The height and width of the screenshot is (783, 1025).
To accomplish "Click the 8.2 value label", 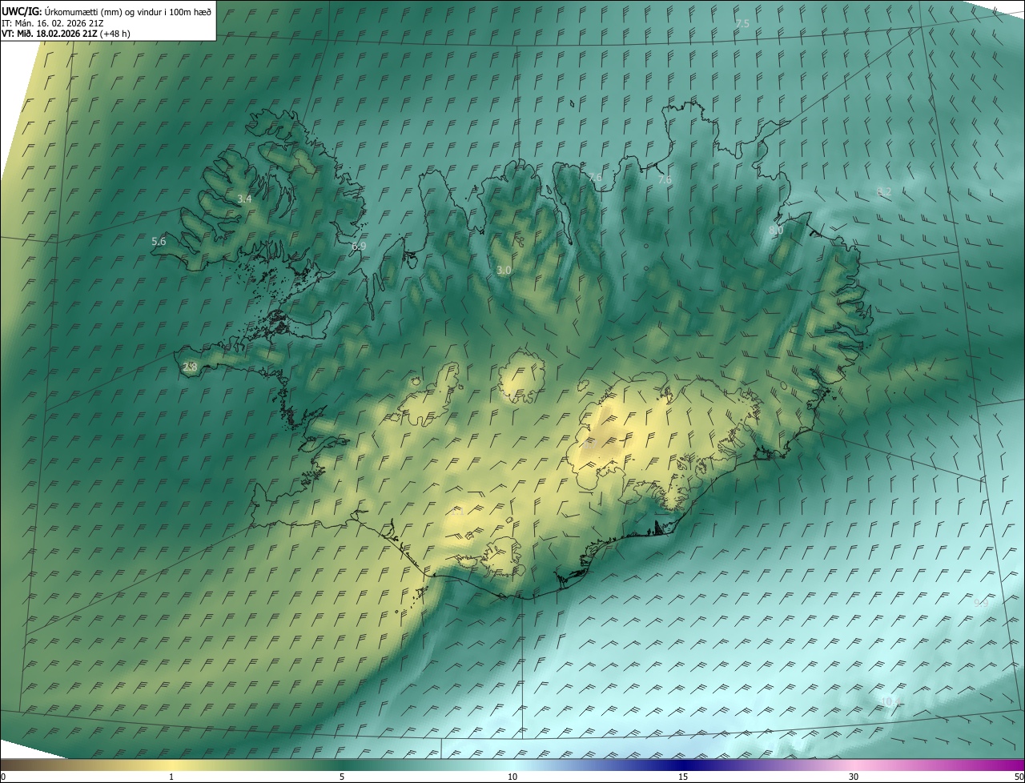I will 885,191.
